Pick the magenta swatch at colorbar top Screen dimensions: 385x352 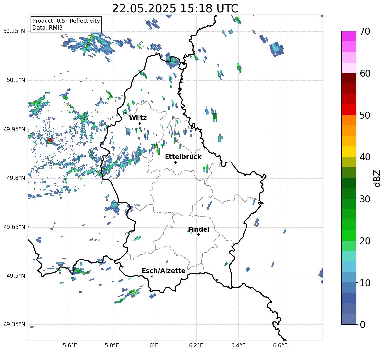coord(349,36)
